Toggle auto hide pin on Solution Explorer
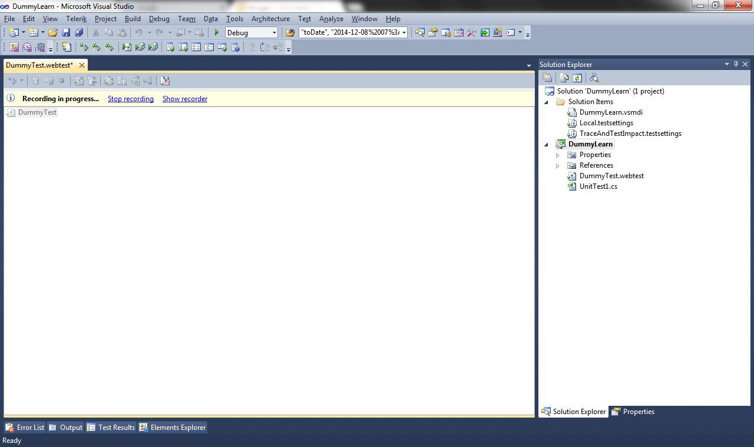The image size is (754, 447). pos(736,64)
